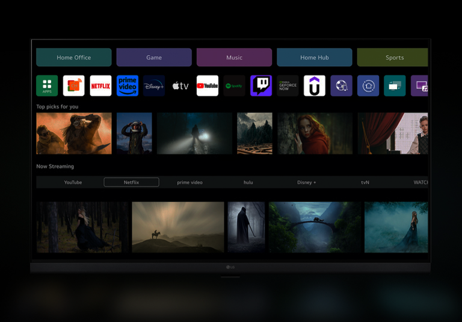This screenshot has height=322, width=462.
Task: Open the Spotify app
Action: [x=234, y=86]
